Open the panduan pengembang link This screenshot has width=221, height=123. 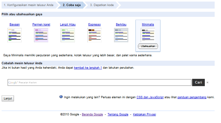(192, 97)
